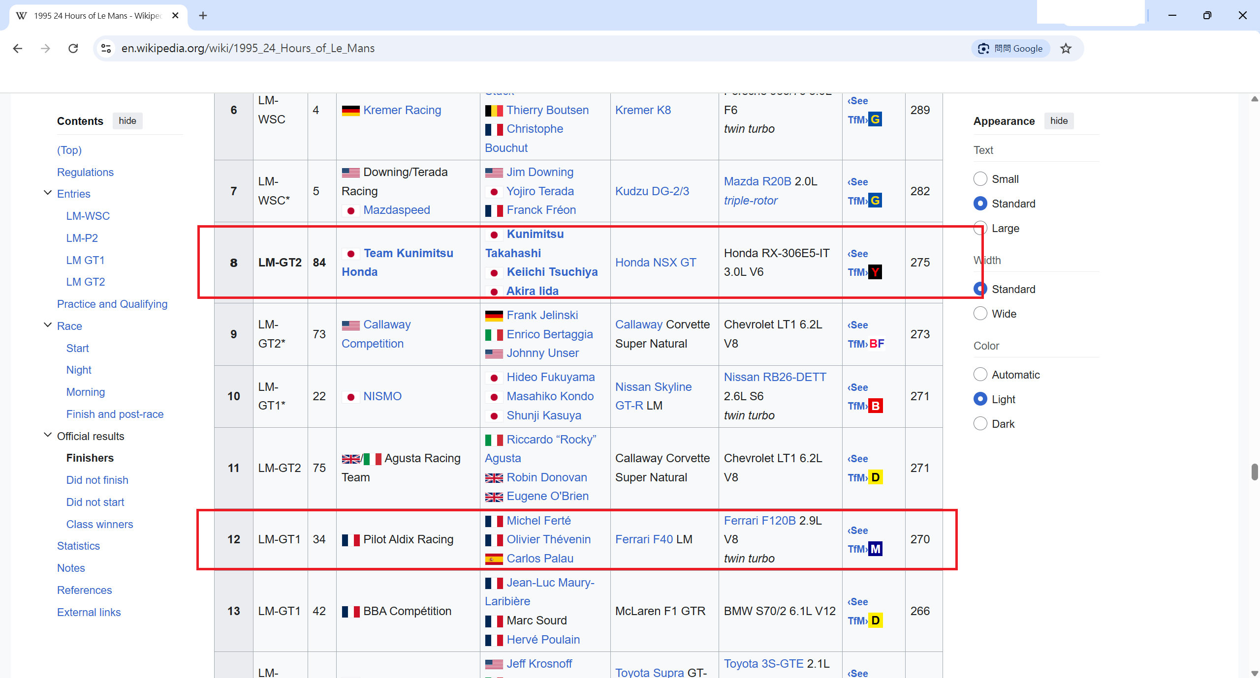The image size is (1260, 678).
Task: Collapse the Race section in Contents
Action: [48, 325]
